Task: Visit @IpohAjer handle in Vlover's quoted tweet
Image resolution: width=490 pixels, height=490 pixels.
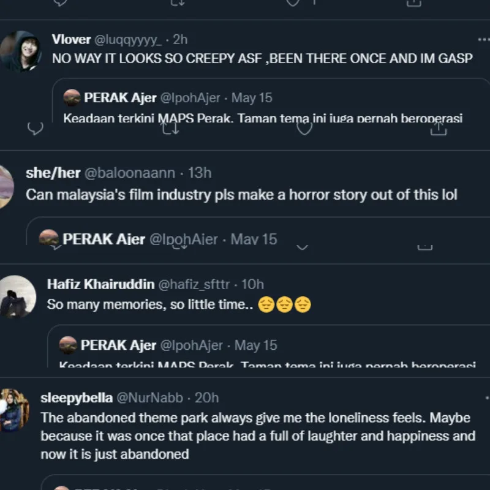Action: pos(190,98)
